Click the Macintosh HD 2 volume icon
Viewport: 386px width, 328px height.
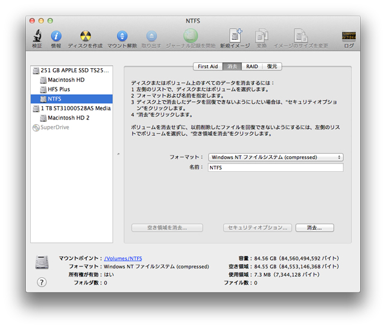pos(43,118)
